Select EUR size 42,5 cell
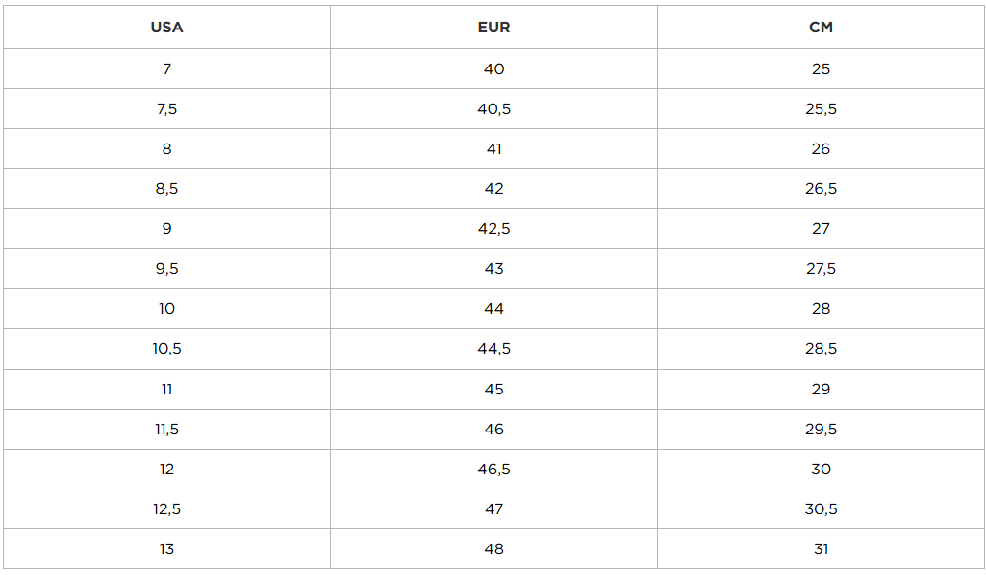Viewport: 986px width, 575px height. point(493,229)
